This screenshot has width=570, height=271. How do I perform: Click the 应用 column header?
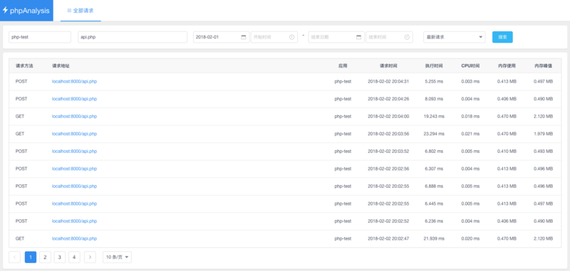pyautogui.click(x=343, y=66)
